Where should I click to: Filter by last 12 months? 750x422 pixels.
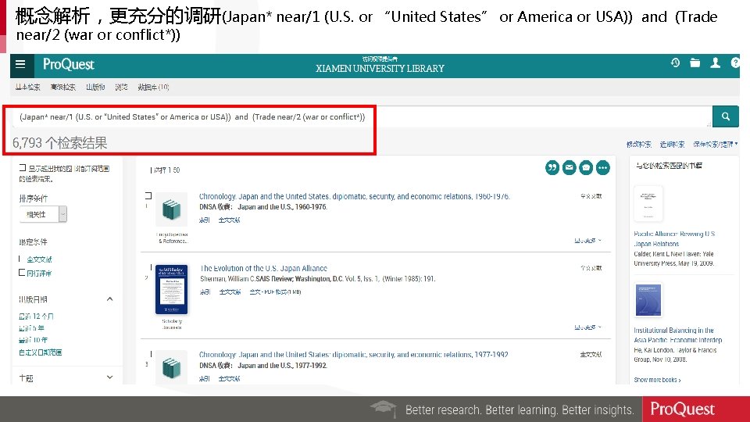coord(36,316)
